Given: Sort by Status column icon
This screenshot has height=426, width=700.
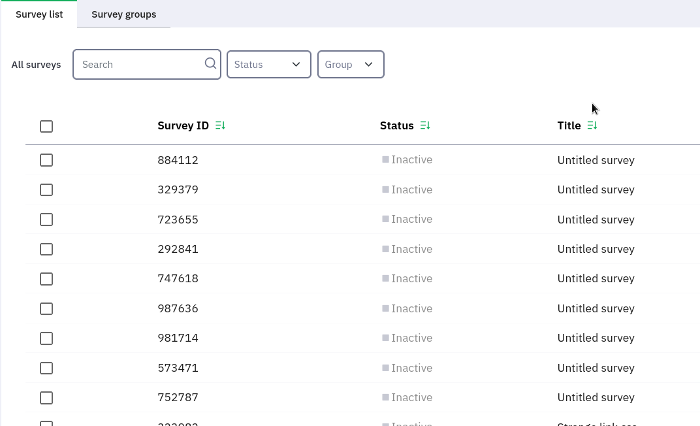Looking at the screenshot, I should point(425,125).
